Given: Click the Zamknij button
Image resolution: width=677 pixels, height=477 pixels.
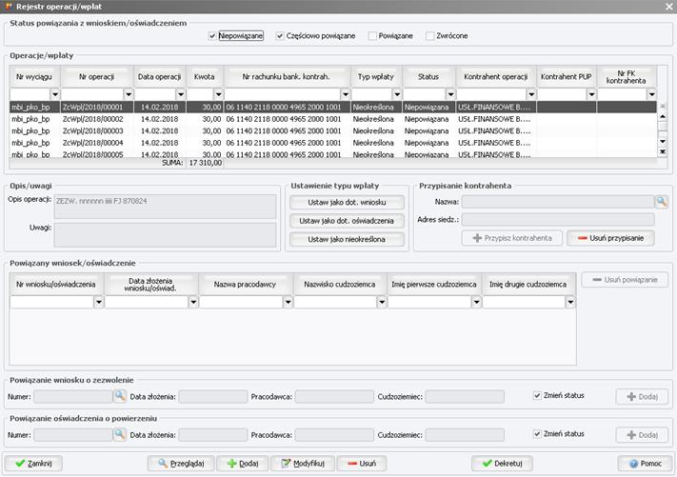Looking at the screenshot, I should click(33, 463).
